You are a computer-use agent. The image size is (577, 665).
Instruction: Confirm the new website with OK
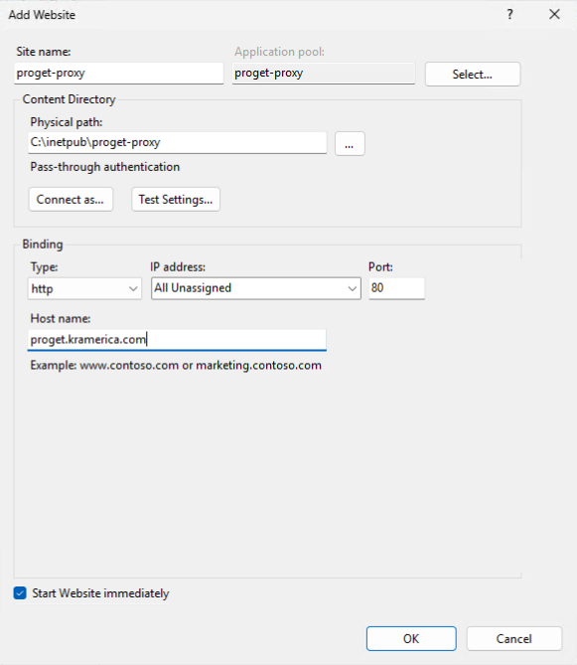pyautogui.click(x=411, y=639)
